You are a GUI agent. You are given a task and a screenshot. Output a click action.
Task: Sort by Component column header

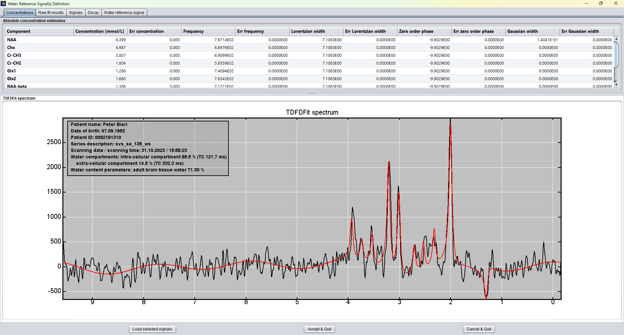coord(39,31)
